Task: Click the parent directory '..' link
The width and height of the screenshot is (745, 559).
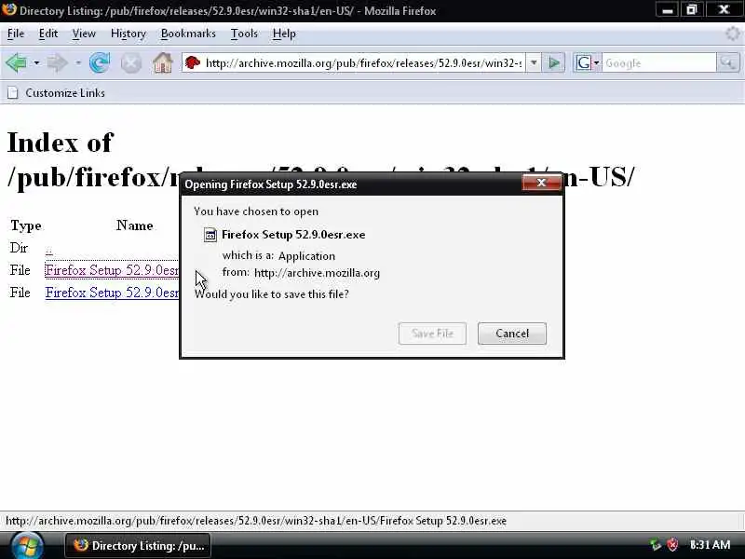Action: [49, 248]
